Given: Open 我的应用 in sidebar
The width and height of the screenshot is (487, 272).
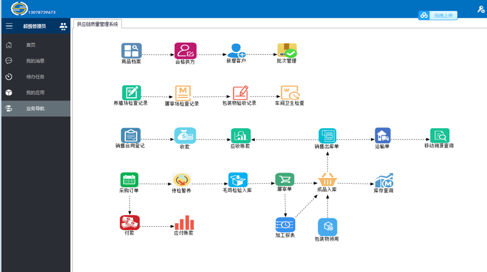Looking at the screenshot, I should click(x=36, y=93).
